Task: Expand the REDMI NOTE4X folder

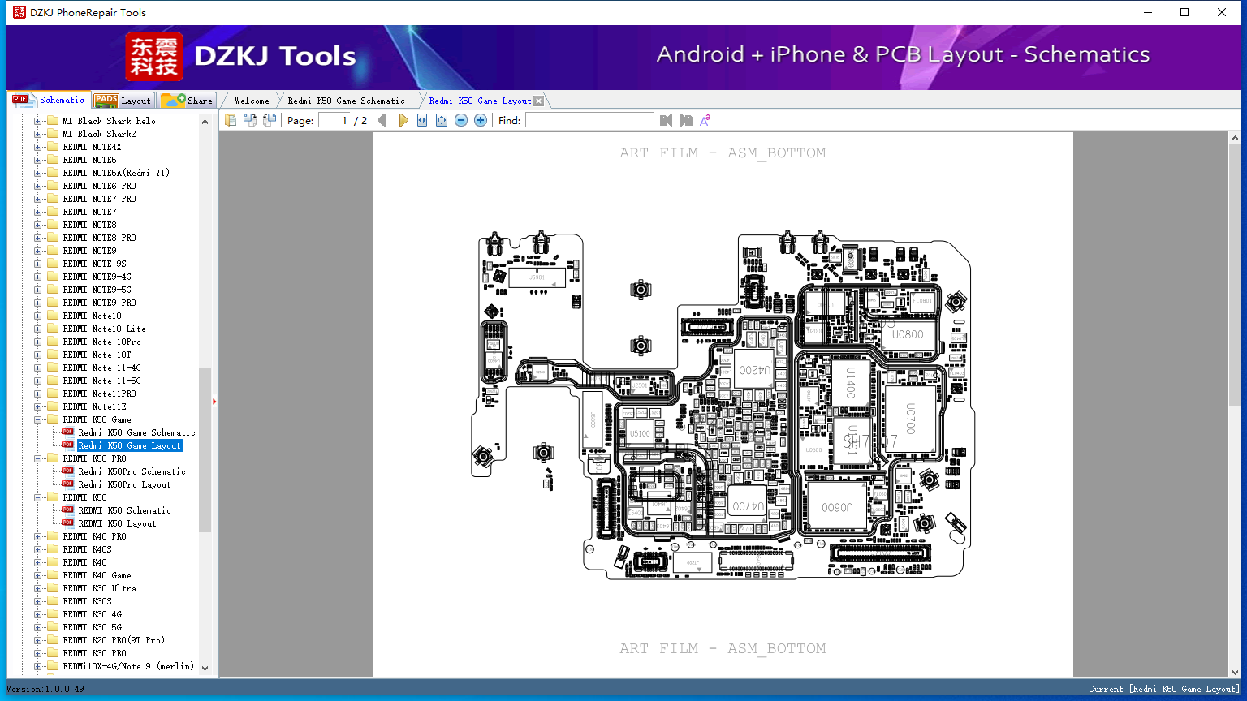Action: [x=37, y=147]
